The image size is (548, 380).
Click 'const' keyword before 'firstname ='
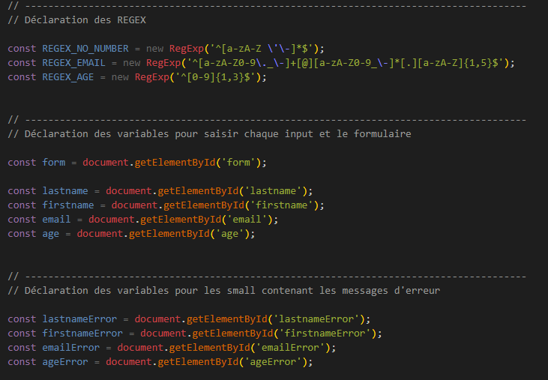[x=22, y=205]
